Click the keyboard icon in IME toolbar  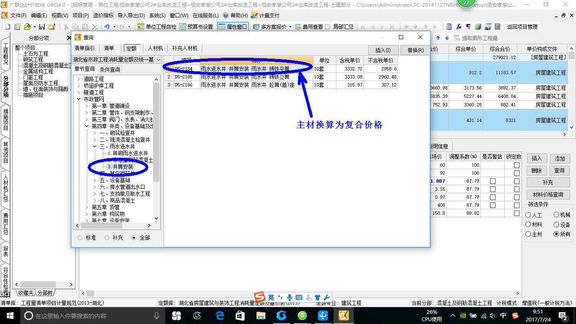pos(299,297)
